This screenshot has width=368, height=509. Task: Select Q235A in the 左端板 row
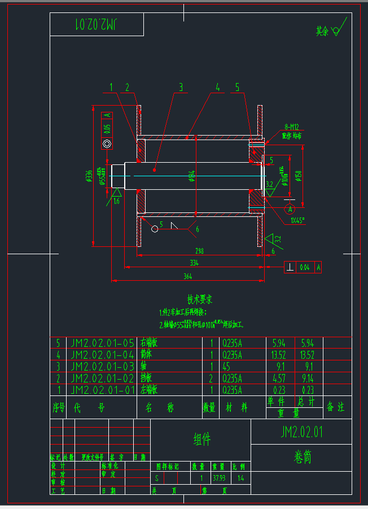pyautogui.click(x=232, y=390)
